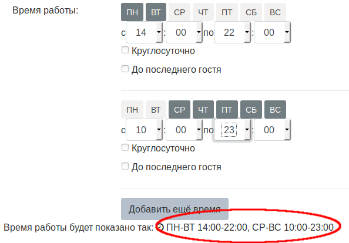Screen dimensions: 349x243
Task: Click Добавить ещё время button
Action: (x=174, y=209)
